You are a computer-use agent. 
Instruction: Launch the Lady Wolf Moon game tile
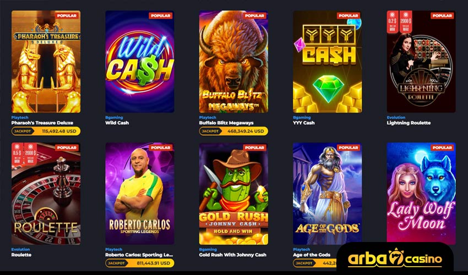421,193
